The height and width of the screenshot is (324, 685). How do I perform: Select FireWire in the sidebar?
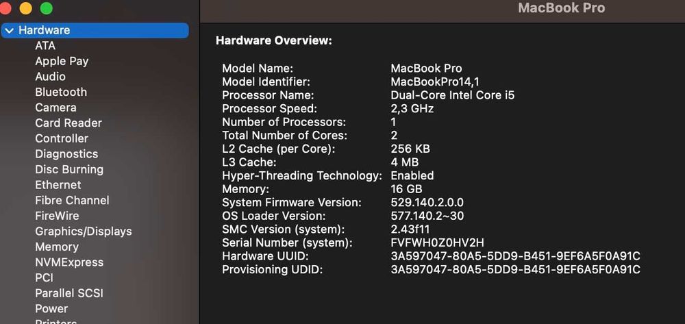[x=57, y=216]
